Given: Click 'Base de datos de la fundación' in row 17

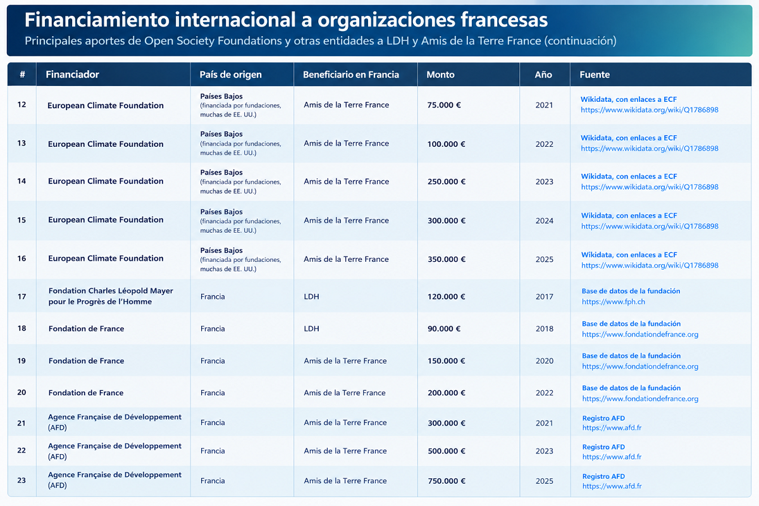Looking at the screenshot, I should coord(631,291).
